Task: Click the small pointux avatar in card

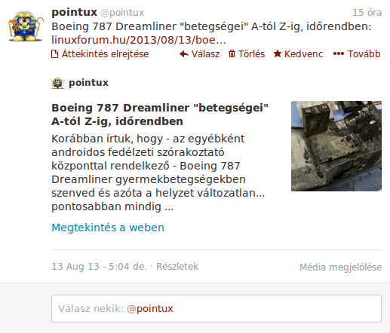Action: click(58, 83)
